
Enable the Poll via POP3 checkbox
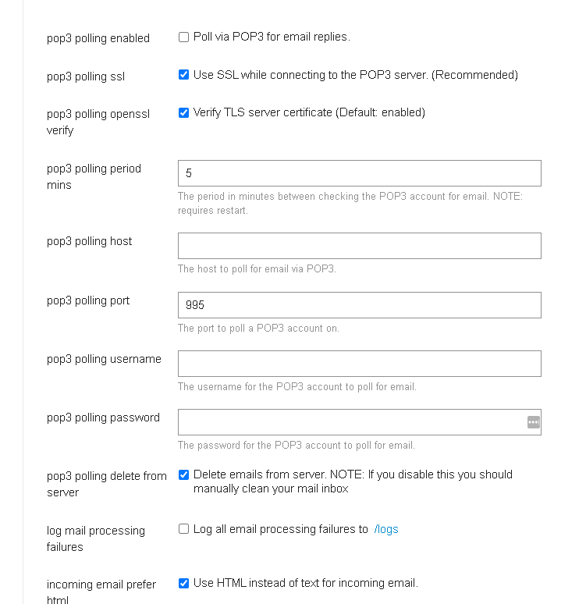[x=184, y=37]
